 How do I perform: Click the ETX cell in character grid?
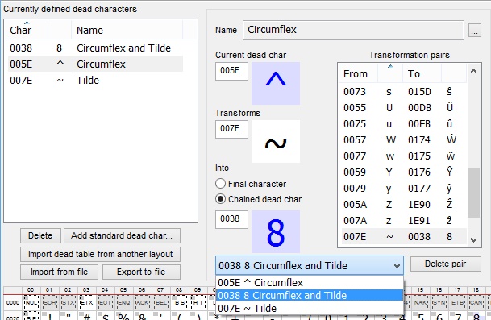point(86,303)
